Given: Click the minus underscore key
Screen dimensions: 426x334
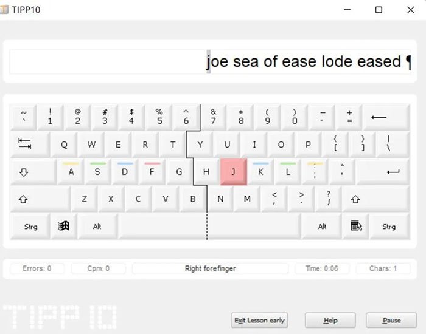Looking at the screenshot, I should (322, 117).
